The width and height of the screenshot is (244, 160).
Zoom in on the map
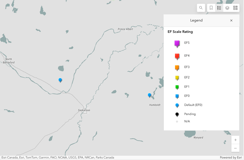point(235,140)
